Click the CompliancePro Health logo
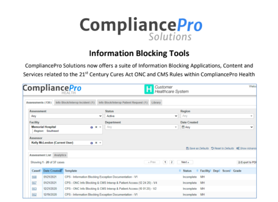Viewport: 278px width, 202px height. pyautogui.click(x=52, y=89)
